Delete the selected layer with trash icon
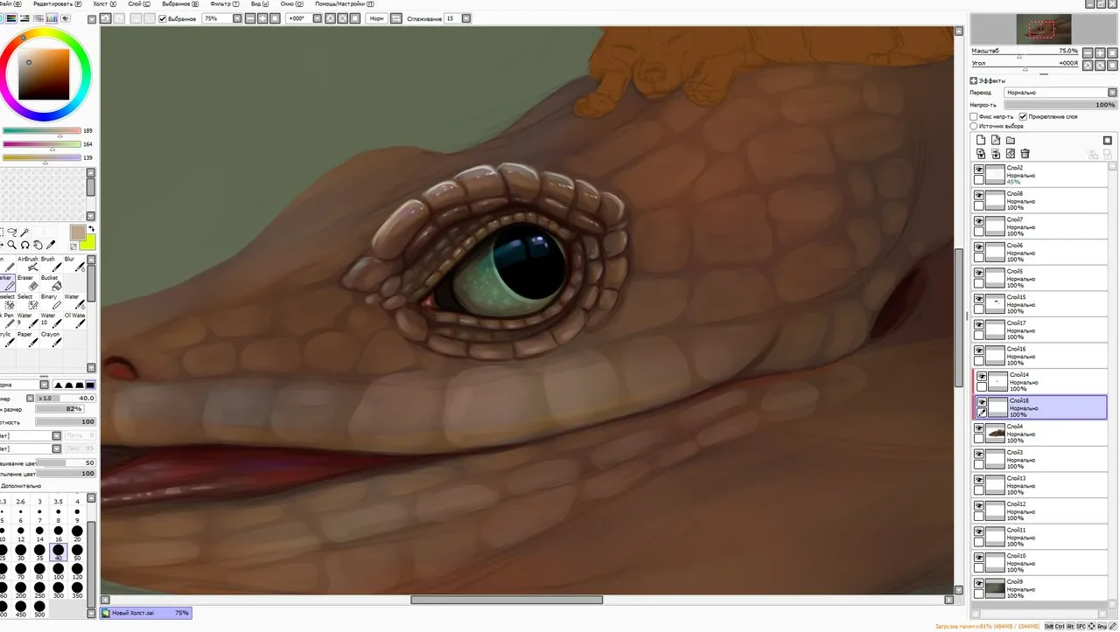 click(x=1025, y=154)
